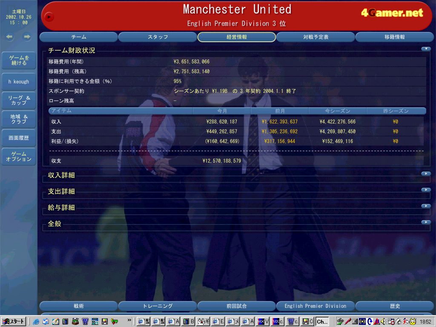The image size is (436, 327).
Task: Switch to the cat icon taskbar window
Action: coord(203,322)
